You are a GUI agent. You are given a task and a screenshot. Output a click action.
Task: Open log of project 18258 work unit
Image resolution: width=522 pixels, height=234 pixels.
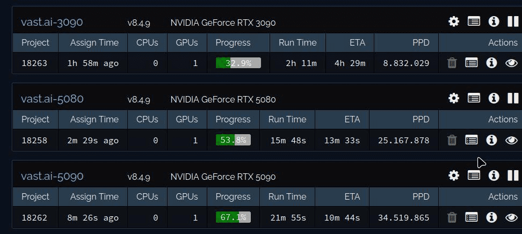click(x=472, y=140)
